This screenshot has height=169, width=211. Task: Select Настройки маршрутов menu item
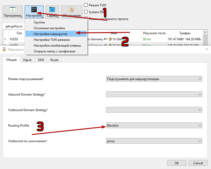[x=50, y=34]
